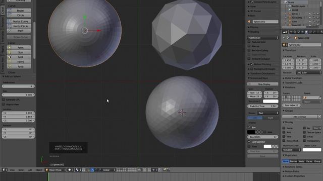323x181 pixels.
Task: Expand the Transform Locks panel
Action: click(x=294, y=82)
